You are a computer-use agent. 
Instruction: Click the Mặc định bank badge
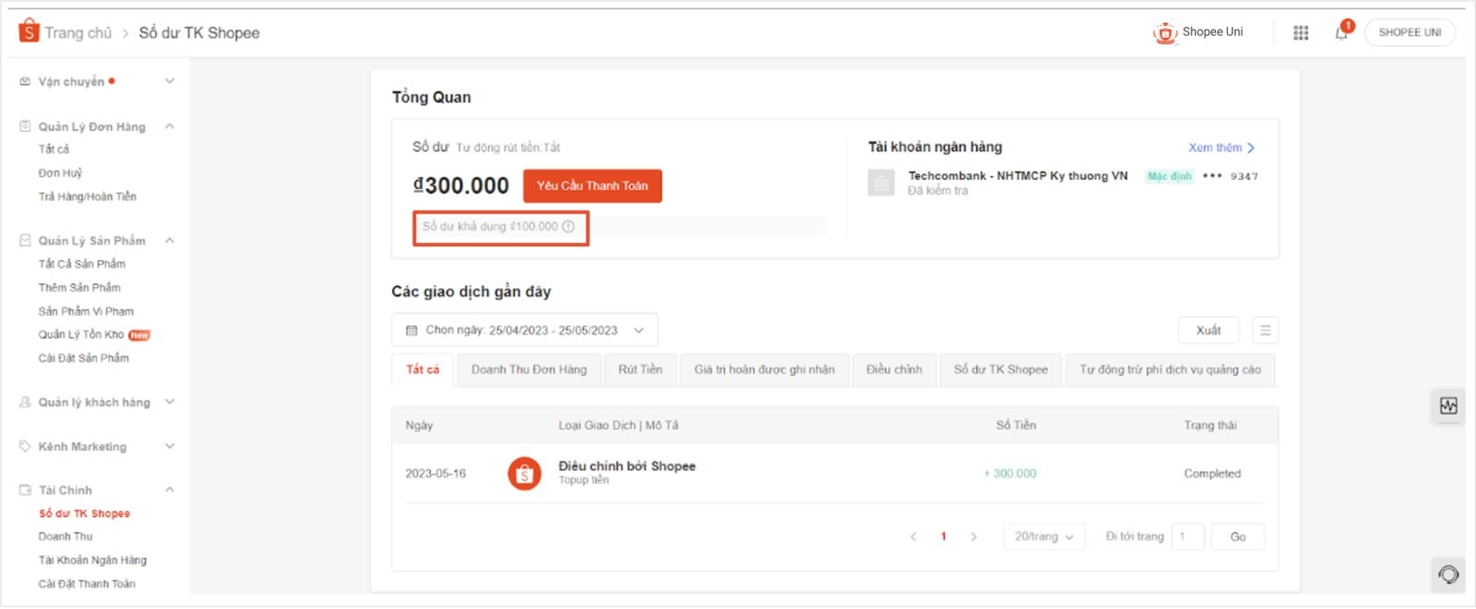click(x=1170, y=176)
